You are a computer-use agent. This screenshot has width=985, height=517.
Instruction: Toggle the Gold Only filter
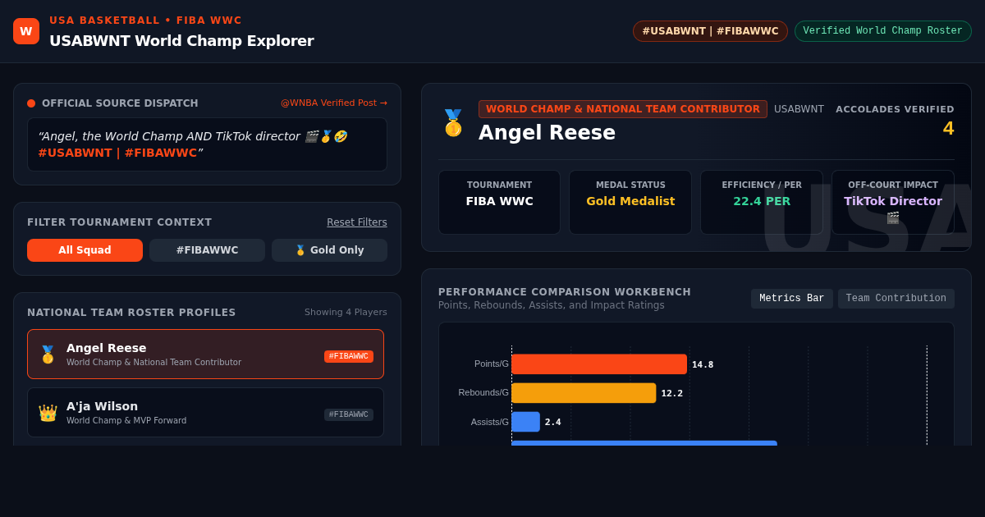(x=329, y=250)
